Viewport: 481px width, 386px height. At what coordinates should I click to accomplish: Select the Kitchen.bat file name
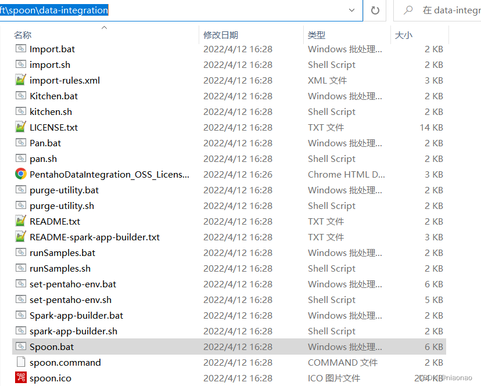pyautogui.click(x=53, y=96)
